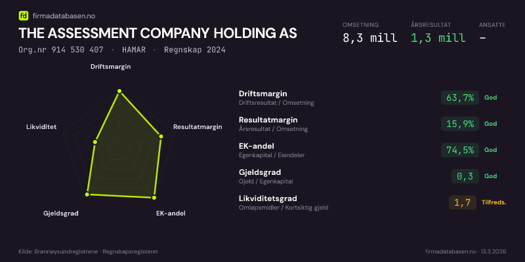Click the green Årsresultat 1,3 mill figure
This screenshot has height=262, width=525.
438,38
